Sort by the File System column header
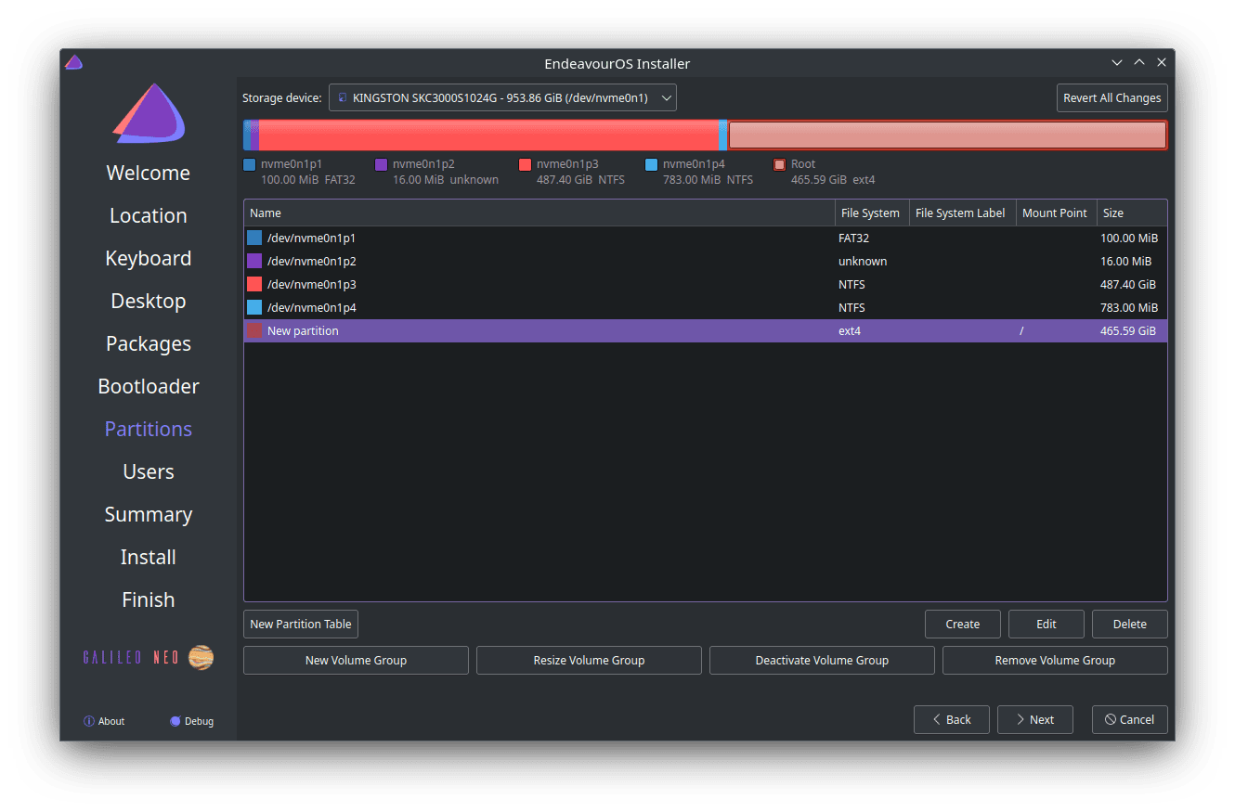The image size is (1235, 812). click(x=872, y=213)
